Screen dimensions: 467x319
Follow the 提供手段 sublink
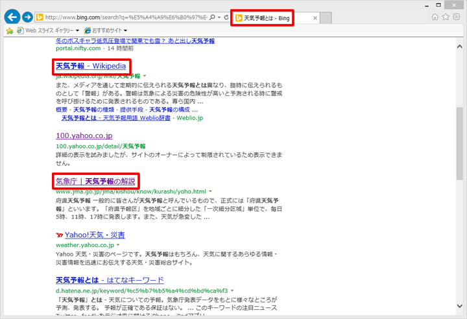[x=132, y=110]
